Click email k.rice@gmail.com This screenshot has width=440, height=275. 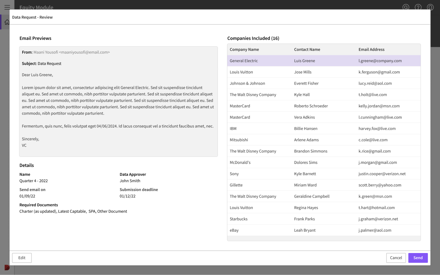pyautogui.click(x=375, y=151)
